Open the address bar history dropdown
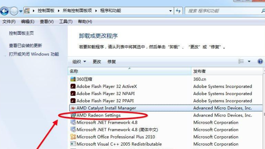Viewport: 265px width, 149px height. coord(170,11)
